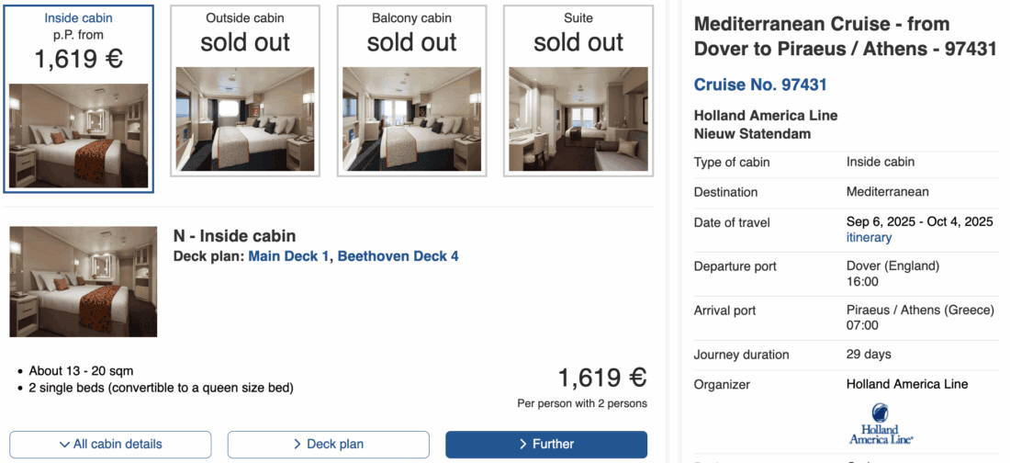Click the Holland America Line logo
Viewport: 1010px width, 463px height.
[881, 423]
